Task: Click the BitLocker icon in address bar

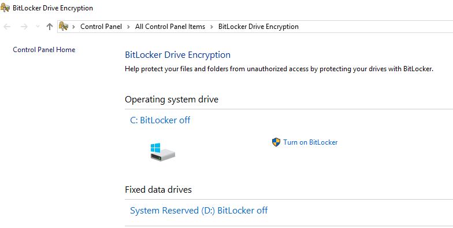Action: point(64,27)
